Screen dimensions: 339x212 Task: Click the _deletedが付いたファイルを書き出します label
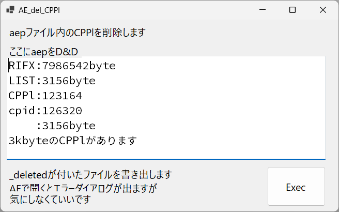pyautogui.click(x=90, y=175)
